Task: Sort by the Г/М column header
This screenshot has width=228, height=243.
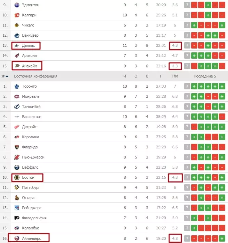Action: coord(175,76)
